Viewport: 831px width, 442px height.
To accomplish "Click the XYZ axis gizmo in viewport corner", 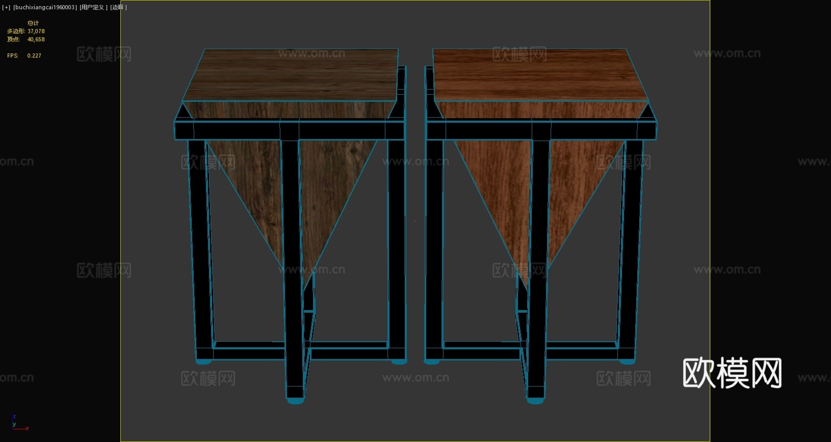I will 19,424.
